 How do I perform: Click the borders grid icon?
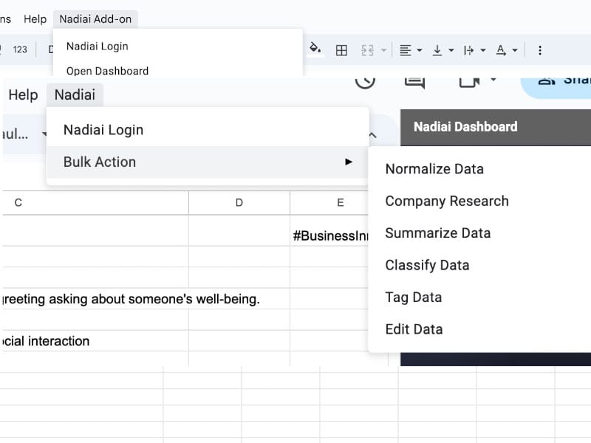point(341,50)
